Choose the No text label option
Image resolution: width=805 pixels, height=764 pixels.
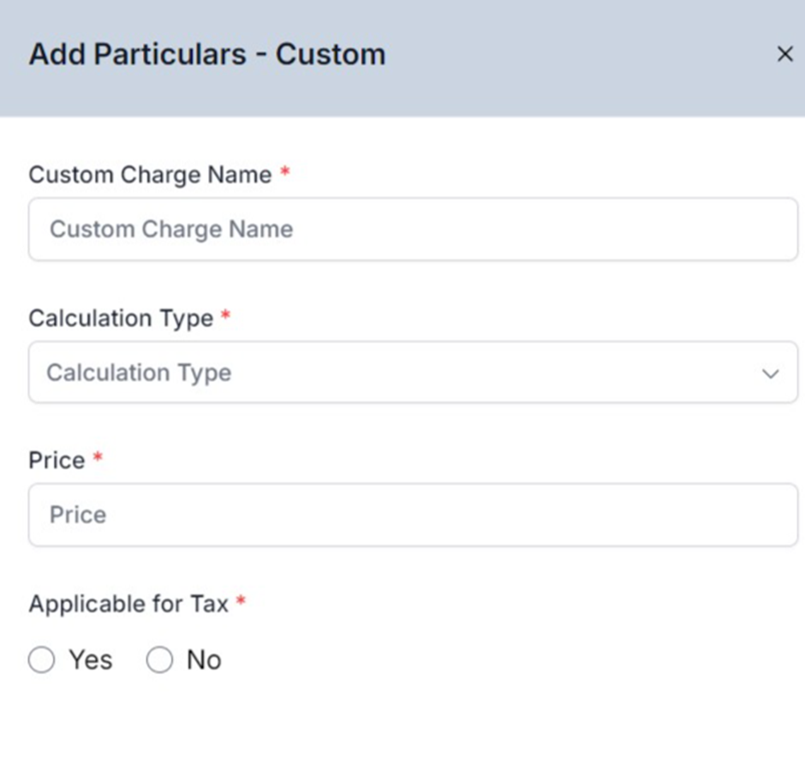point(204,660)
